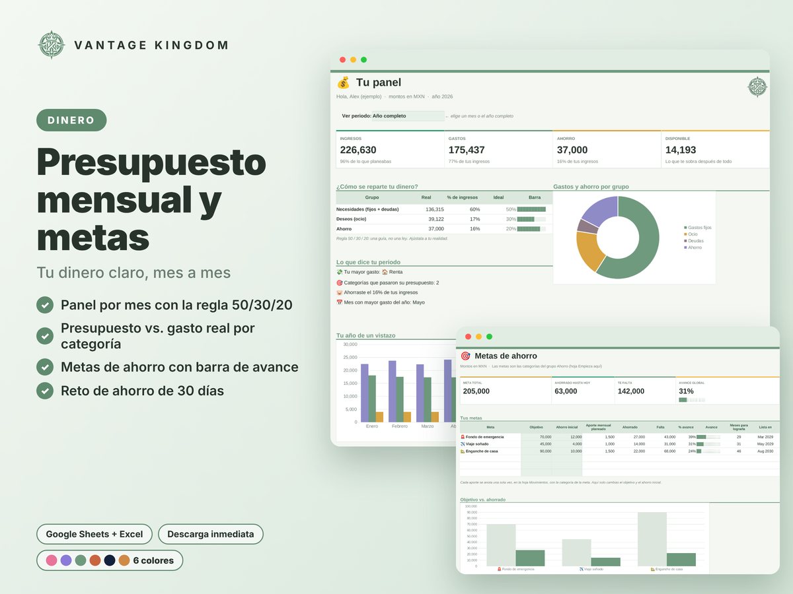Click the Aporte mensual planeado column header
The height and width of the screenshot is (594, 793).
click(x=600, y=427)
